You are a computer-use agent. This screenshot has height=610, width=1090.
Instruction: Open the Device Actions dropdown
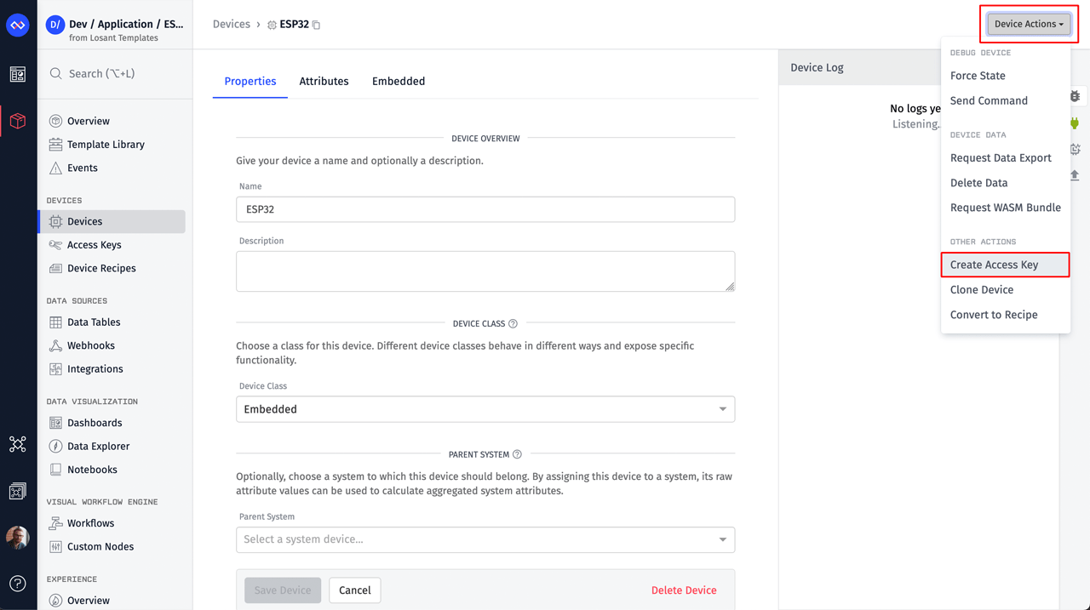[1029, 24]
